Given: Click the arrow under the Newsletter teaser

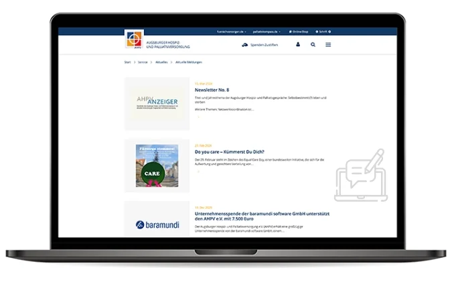Looking at the screenshot, I should (x=198, y=117).
